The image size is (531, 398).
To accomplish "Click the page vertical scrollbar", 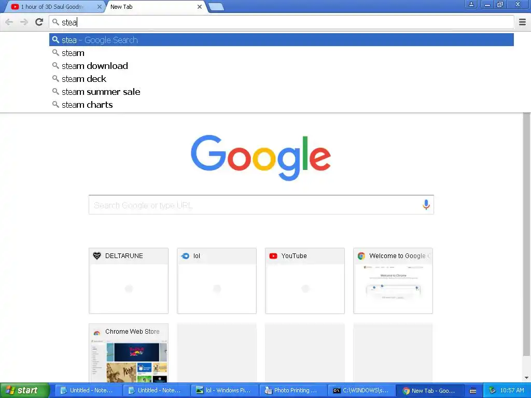I will tap(526, 235).
